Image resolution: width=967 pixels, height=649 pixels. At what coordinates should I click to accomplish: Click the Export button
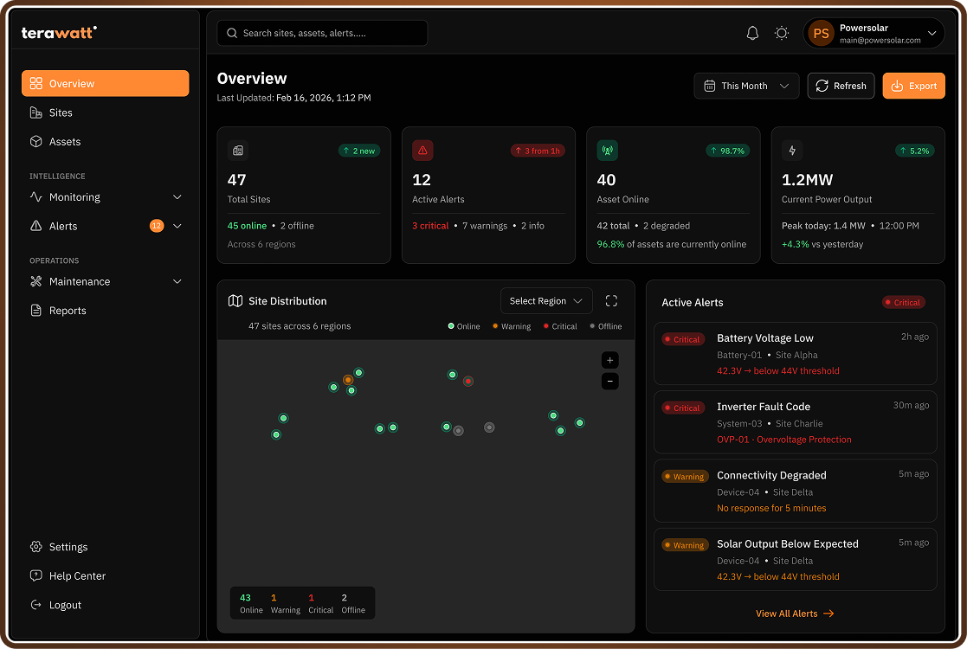click(x=913, y=86)
